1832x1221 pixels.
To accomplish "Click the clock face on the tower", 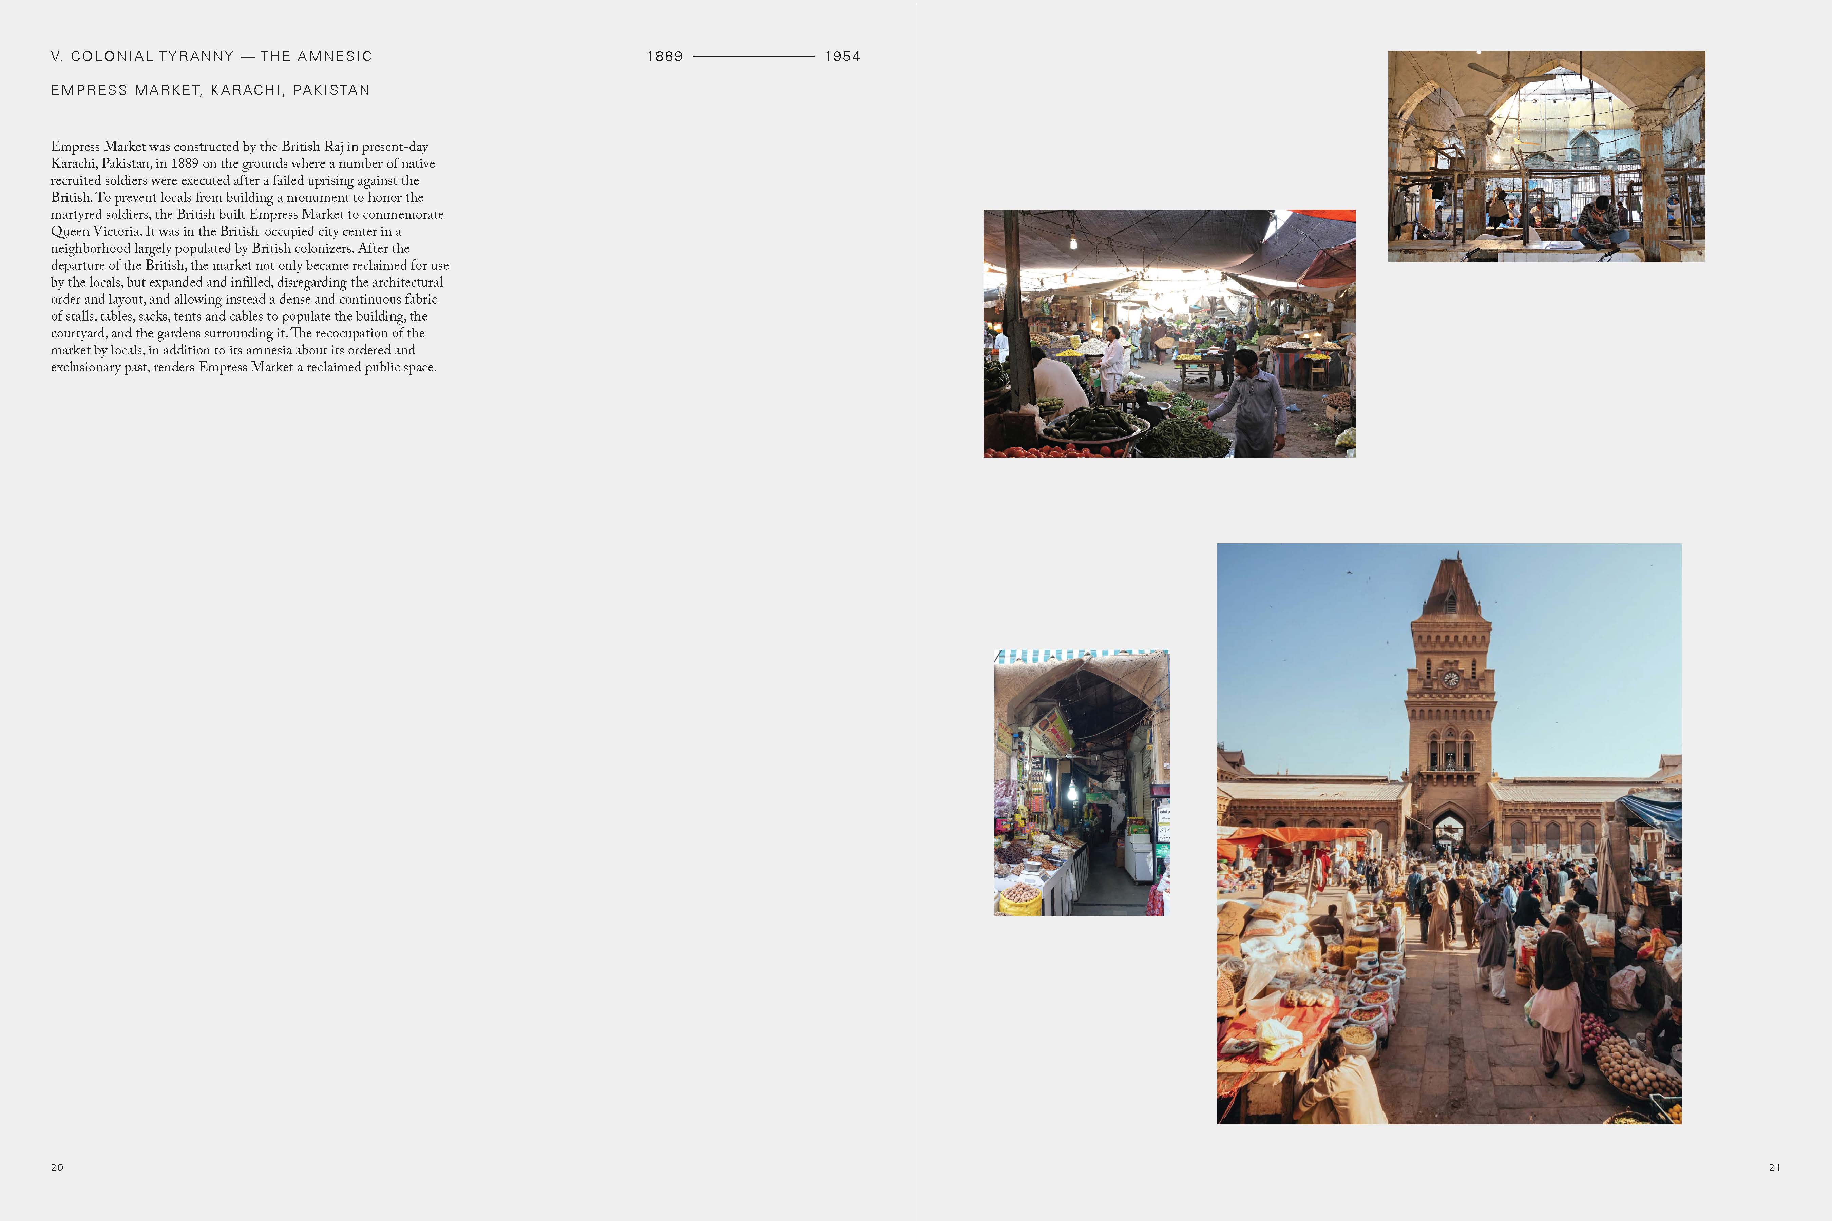I will 1450,679.
